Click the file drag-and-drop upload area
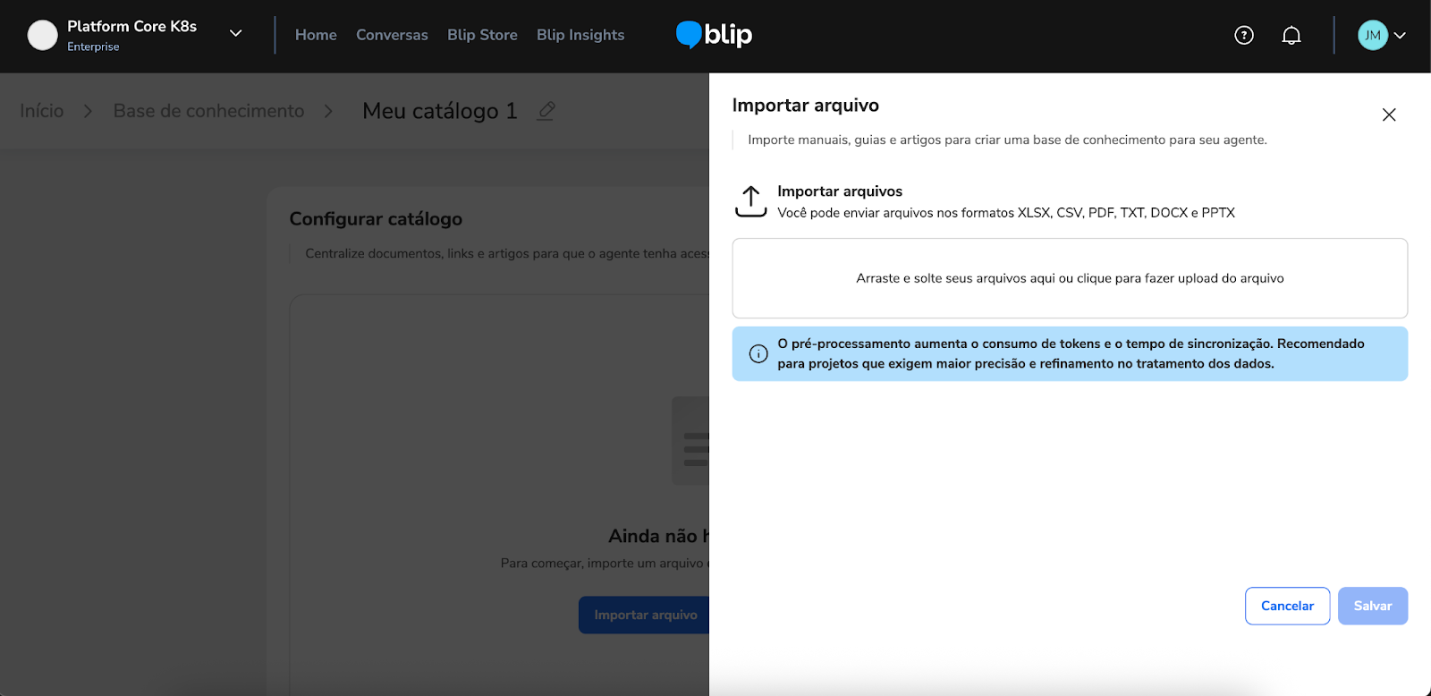This screenshot has width=1431, height=696. coord(1069,278)
